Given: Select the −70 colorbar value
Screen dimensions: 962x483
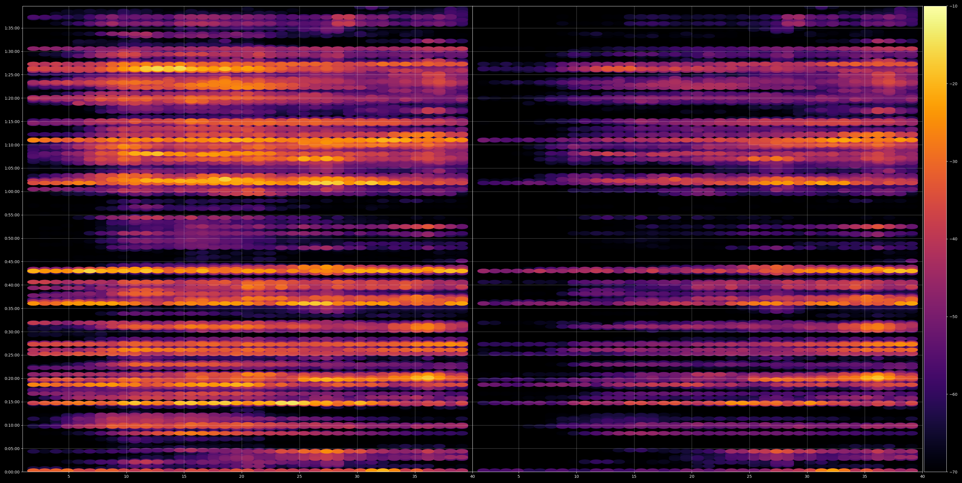Looking at the screenshot, I should coord(953,472).
